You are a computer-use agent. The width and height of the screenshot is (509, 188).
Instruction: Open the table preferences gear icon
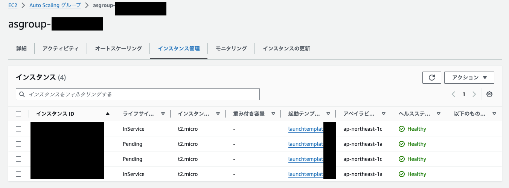point(489,94)
